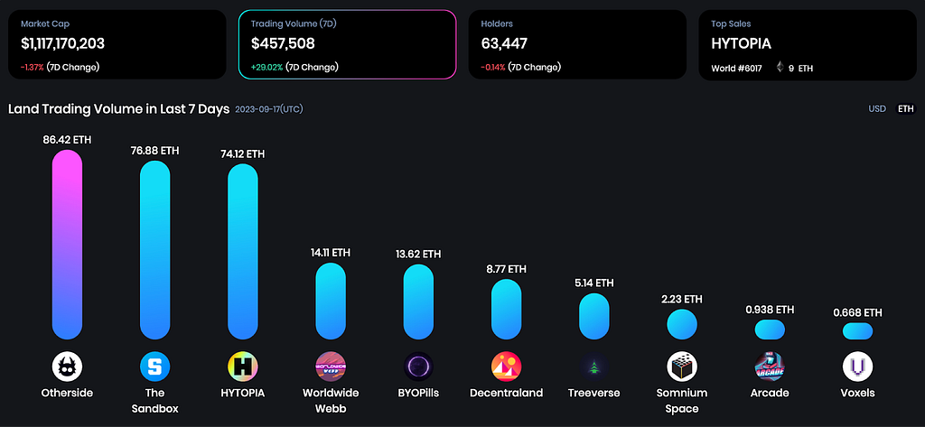This screenshot has height=427, width=925.
Task: Click the Otherside project name
Action: tap(67, 393)
